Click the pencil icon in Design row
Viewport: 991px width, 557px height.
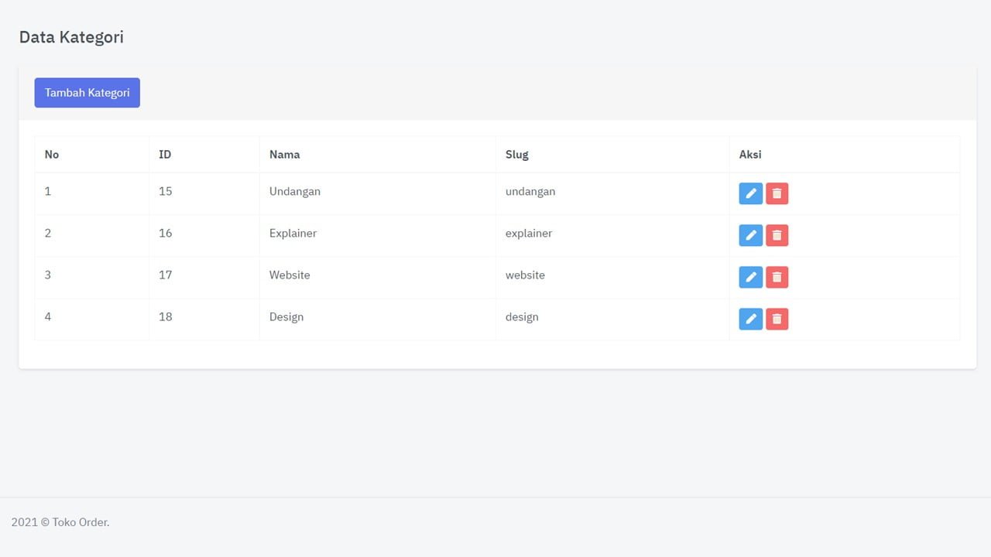(x=750, y=319)
